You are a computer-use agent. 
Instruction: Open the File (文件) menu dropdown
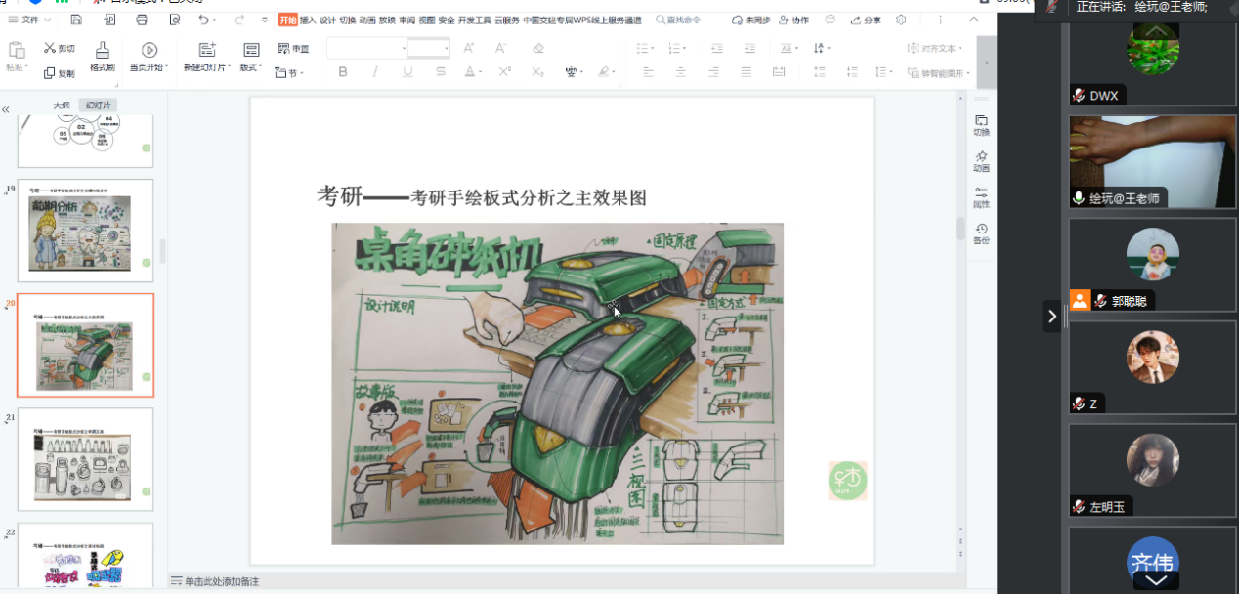coord(29,20)
